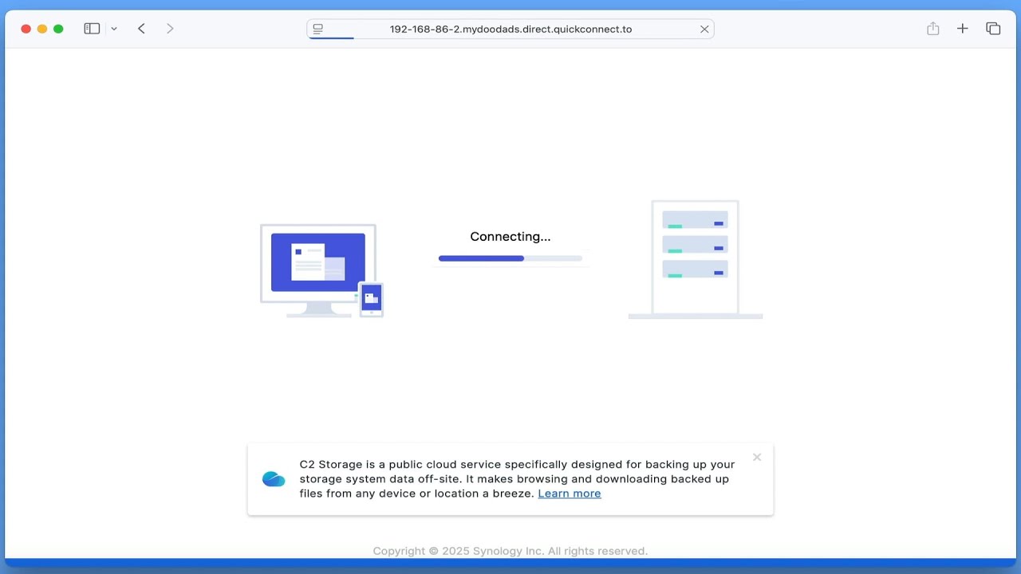This screenshot has height=574, width=1021.
Task: Click the QuickConnect URL address field
Action: (510, 29)
